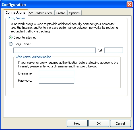Open the Profile tab
The width and height of the screenshot is (134, 130).
click(61, 13)
